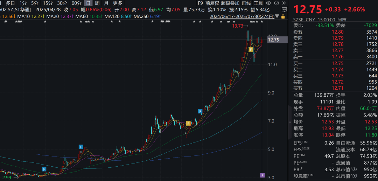Switch to weekly (周) K-line period

[x=97, y=3]
